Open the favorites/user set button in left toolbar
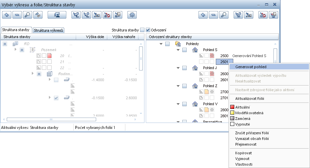Image resolution: width=310 pixels, height=168 pixels. pyautogui.click(x=57, y=15)
